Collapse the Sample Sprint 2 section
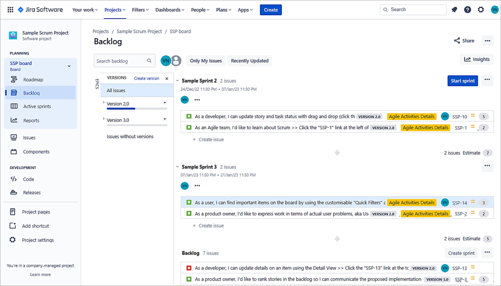Viewport: 501px width, 286px height. tap(177, 80)
